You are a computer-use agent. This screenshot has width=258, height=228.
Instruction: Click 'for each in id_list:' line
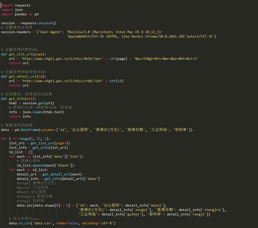(29, 170)
